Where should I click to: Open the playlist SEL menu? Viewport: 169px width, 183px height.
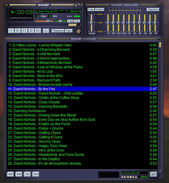[27, 174]
